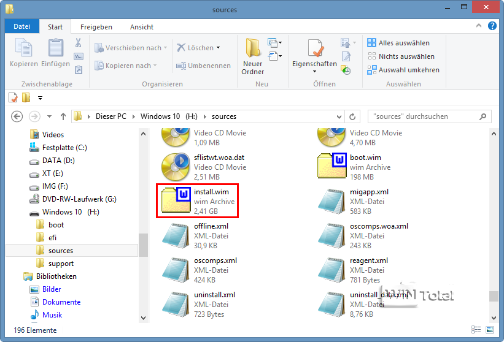The height and width of the screenshot is (342, 504).
Task: Click Dieser PC in the address breadcrumb
Action: pos(111,116)
